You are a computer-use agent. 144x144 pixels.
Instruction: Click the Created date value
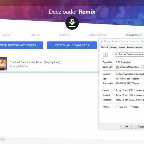[130, 90]
